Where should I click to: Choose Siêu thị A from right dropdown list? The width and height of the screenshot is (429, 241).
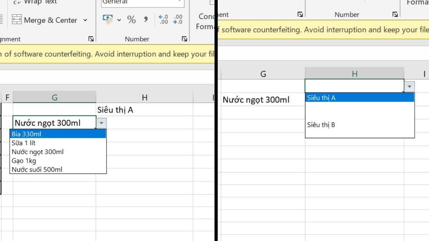coord(360,98)
